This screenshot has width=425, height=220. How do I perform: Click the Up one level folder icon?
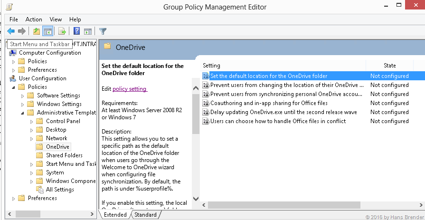[x=36, y=31]
